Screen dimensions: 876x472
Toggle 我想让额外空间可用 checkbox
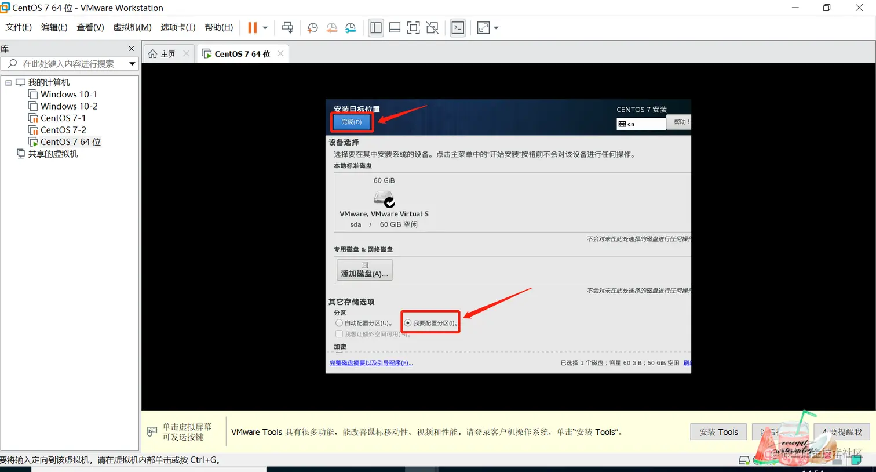pos(339,333)
